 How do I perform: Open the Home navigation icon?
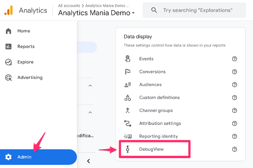coord(8,31)
